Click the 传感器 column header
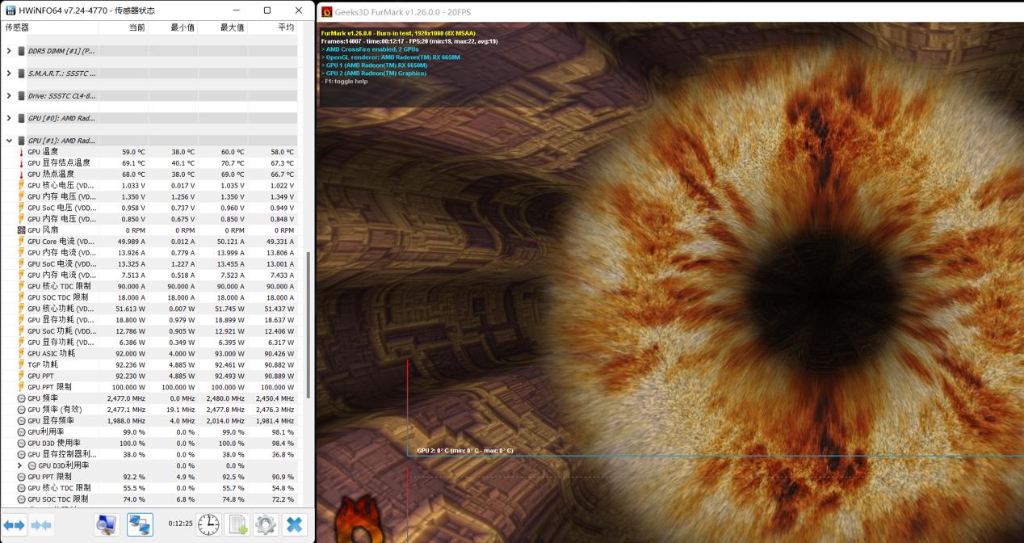1024x543 pixels. (x=48, y=27)
